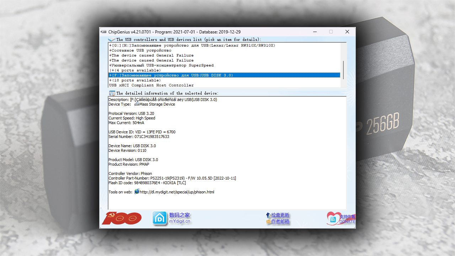This screenshot has width=455, height=256.
Task: Click the detailed information header icon
Action: 112,93
